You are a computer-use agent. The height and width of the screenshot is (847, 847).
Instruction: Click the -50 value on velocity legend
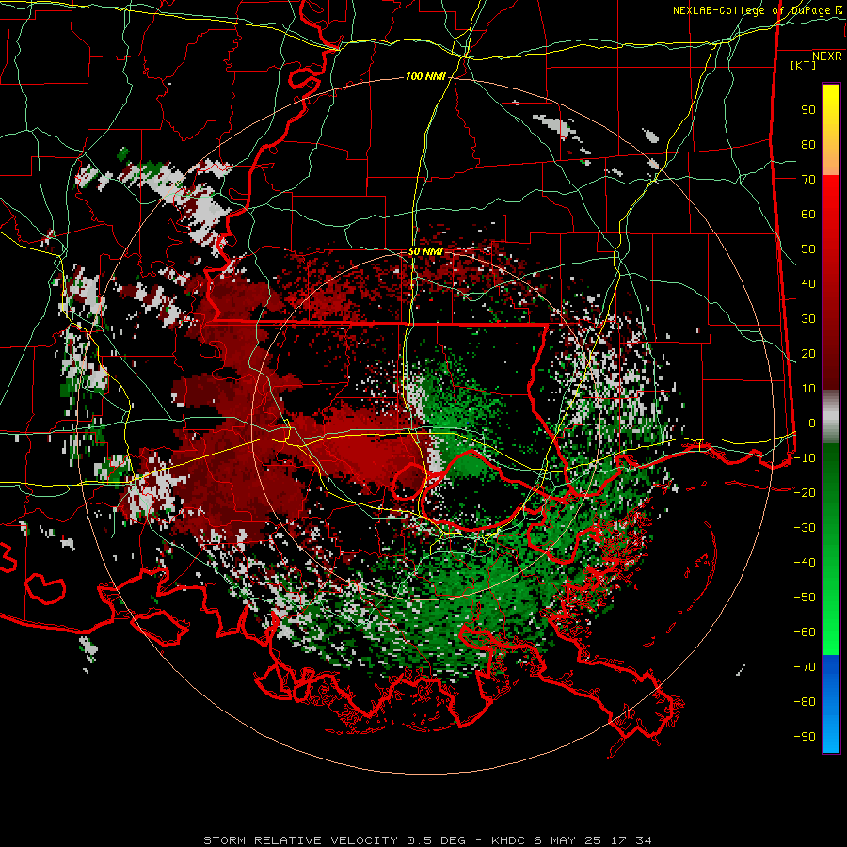point(805,597)
